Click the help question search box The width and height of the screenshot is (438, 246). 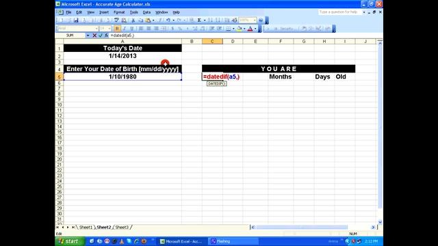(x=340, y=12)
